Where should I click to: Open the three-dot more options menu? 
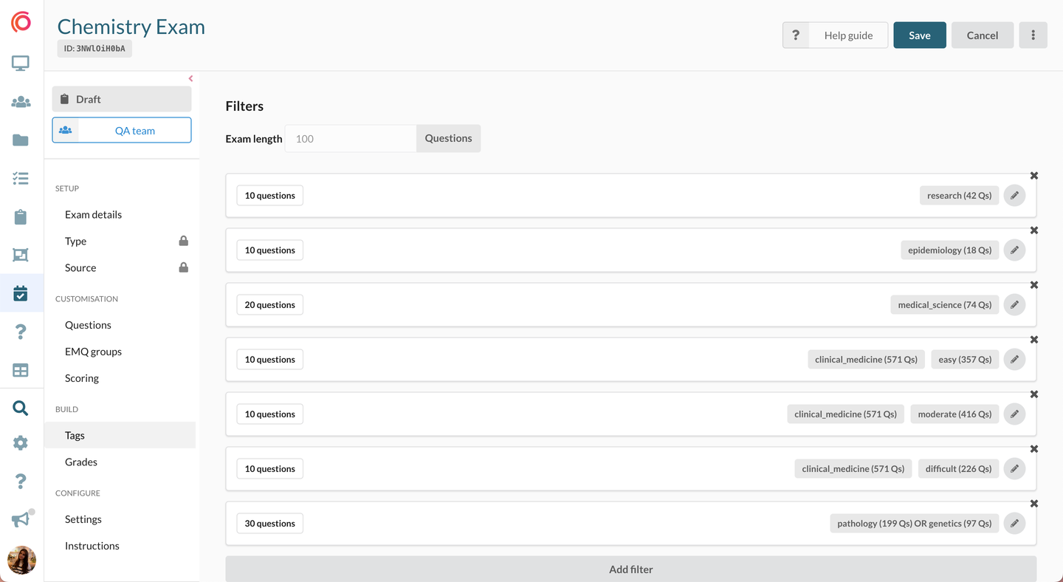tap(1033, 35)
